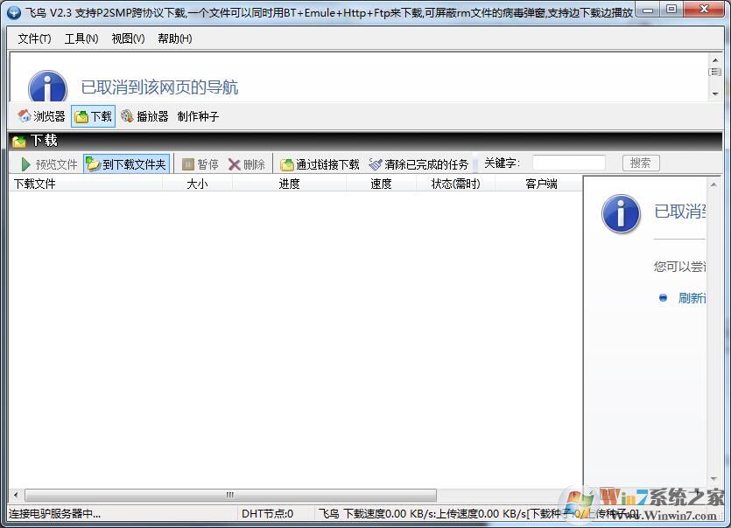The image size is (731, 528).
Task: Click the download list horizontal scrollbar thumb
Action: [230, 495]
